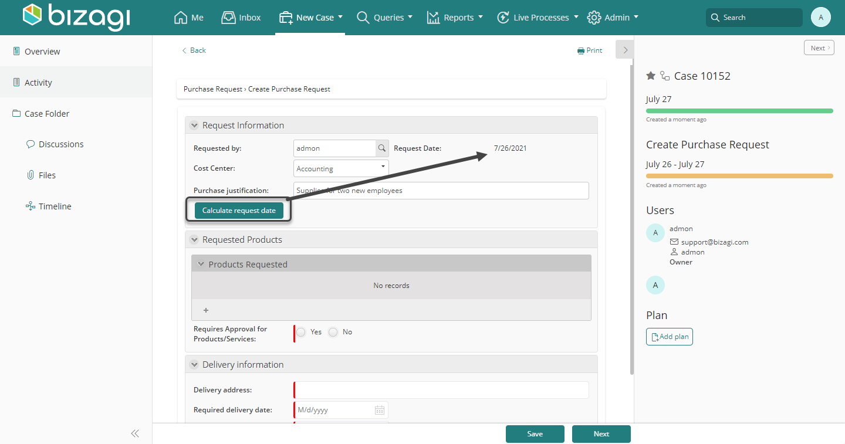
Task: Click Purchase Request breadcrumb text
Action: point(212,89)
